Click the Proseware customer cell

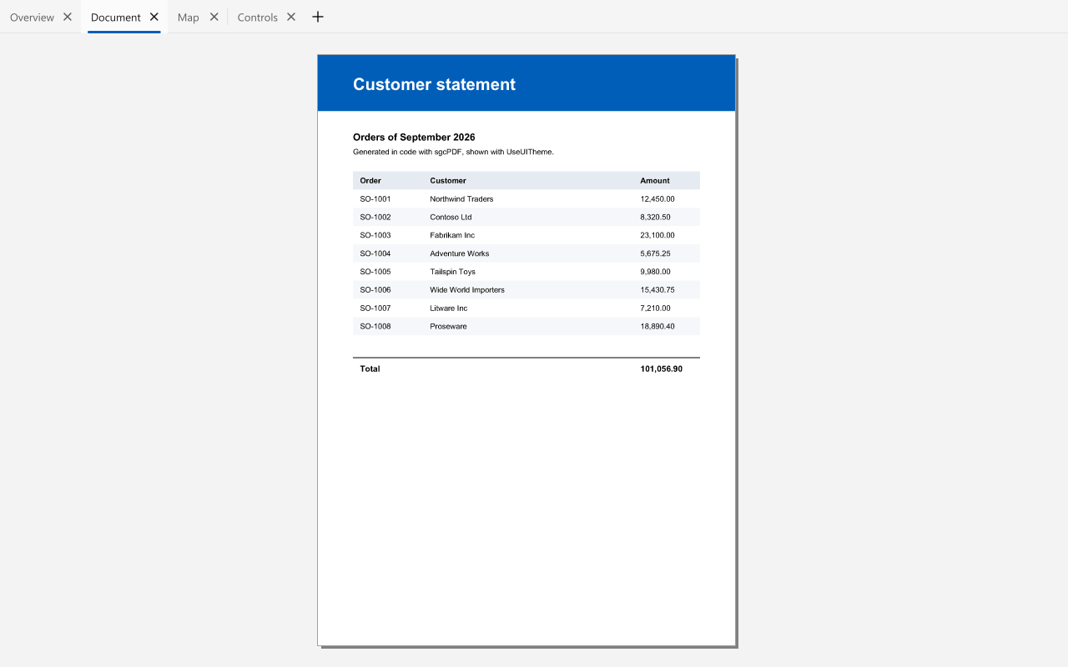click(449, 328)
